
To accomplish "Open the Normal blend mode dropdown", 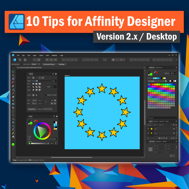I will click(x=165, y=125).
